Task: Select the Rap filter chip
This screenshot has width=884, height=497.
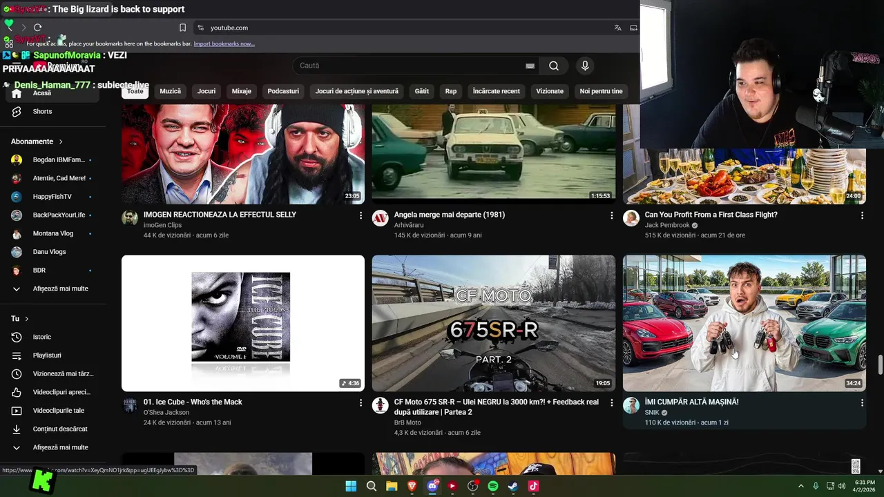Action: 451,91
